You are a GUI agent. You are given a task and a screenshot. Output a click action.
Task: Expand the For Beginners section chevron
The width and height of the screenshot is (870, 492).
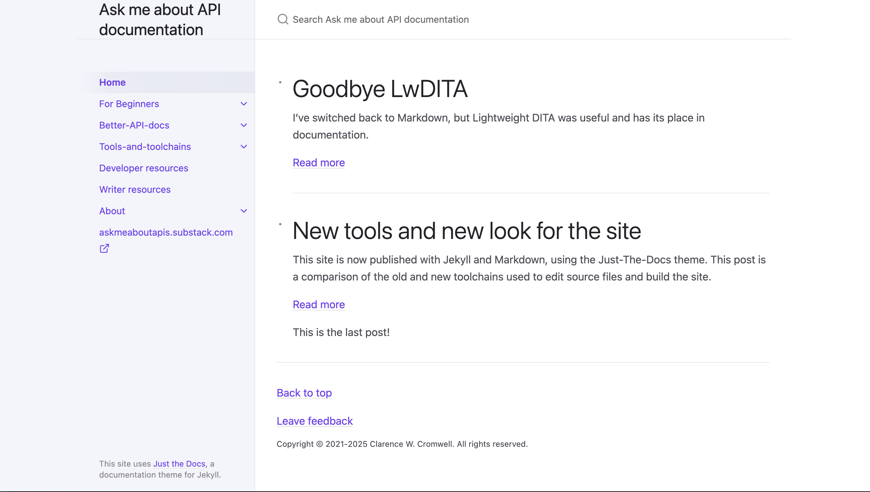click(x=244, y=104)
